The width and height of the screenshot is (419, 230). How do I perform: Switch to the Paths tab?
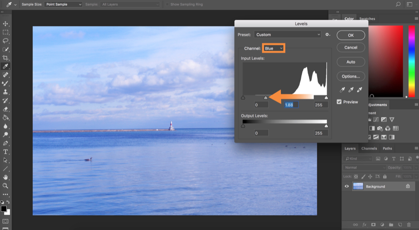point(387,148)
